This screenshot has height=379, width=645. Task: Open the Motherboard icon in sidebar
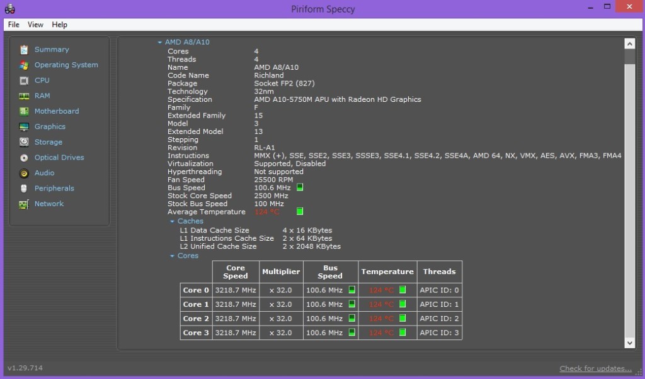(x=24, y=111)
